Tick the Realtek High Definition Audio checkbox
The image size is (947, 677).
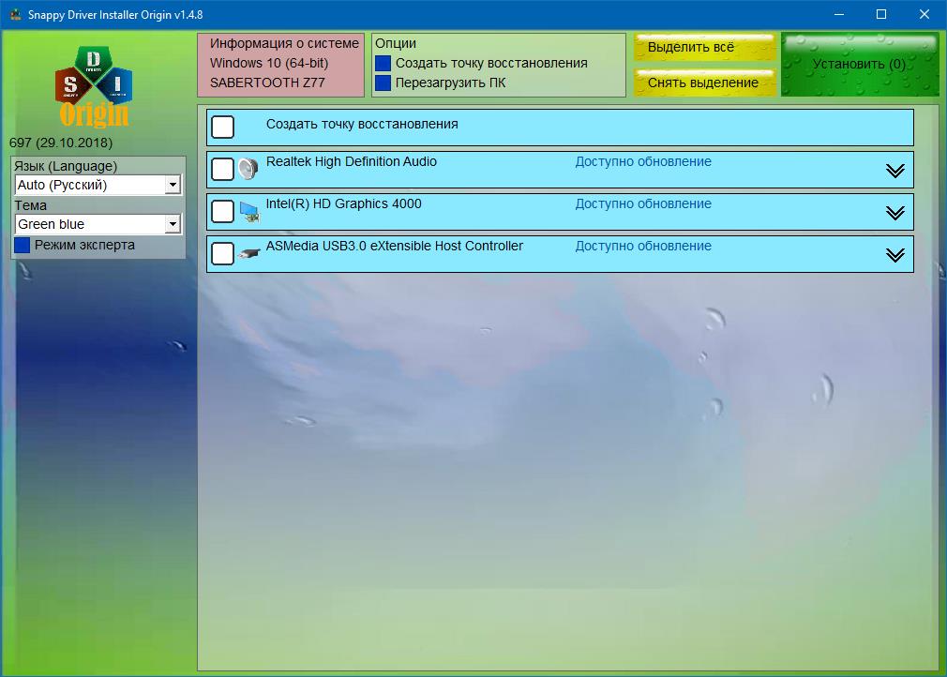[222, 169]
